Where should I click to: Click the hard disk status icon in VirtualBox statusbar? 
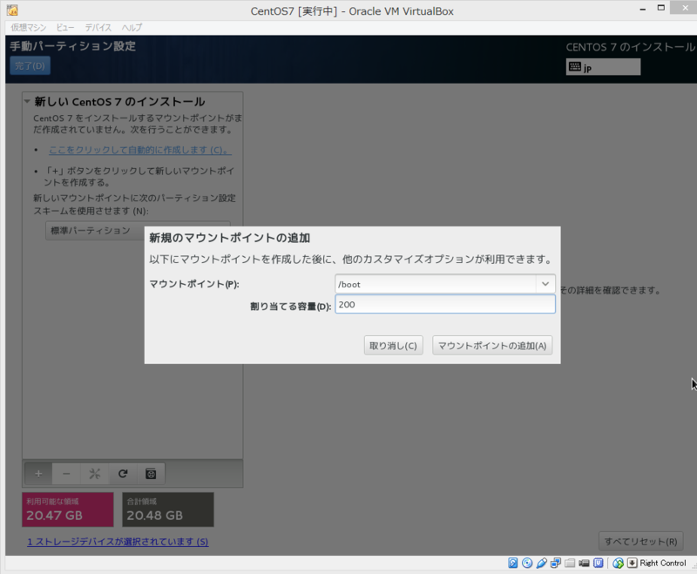point(511,562)
